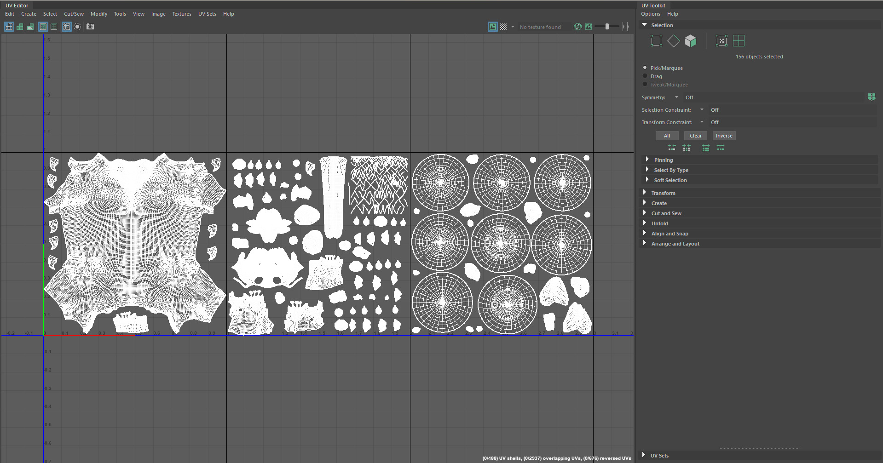Click the isolate select icon
Image resolution: width=883 pixels, height=463 pixels.
coord(77,27)
